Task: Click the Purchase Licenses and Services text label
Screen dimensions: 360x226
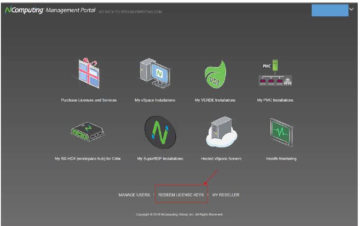Action: click(89, 100)
